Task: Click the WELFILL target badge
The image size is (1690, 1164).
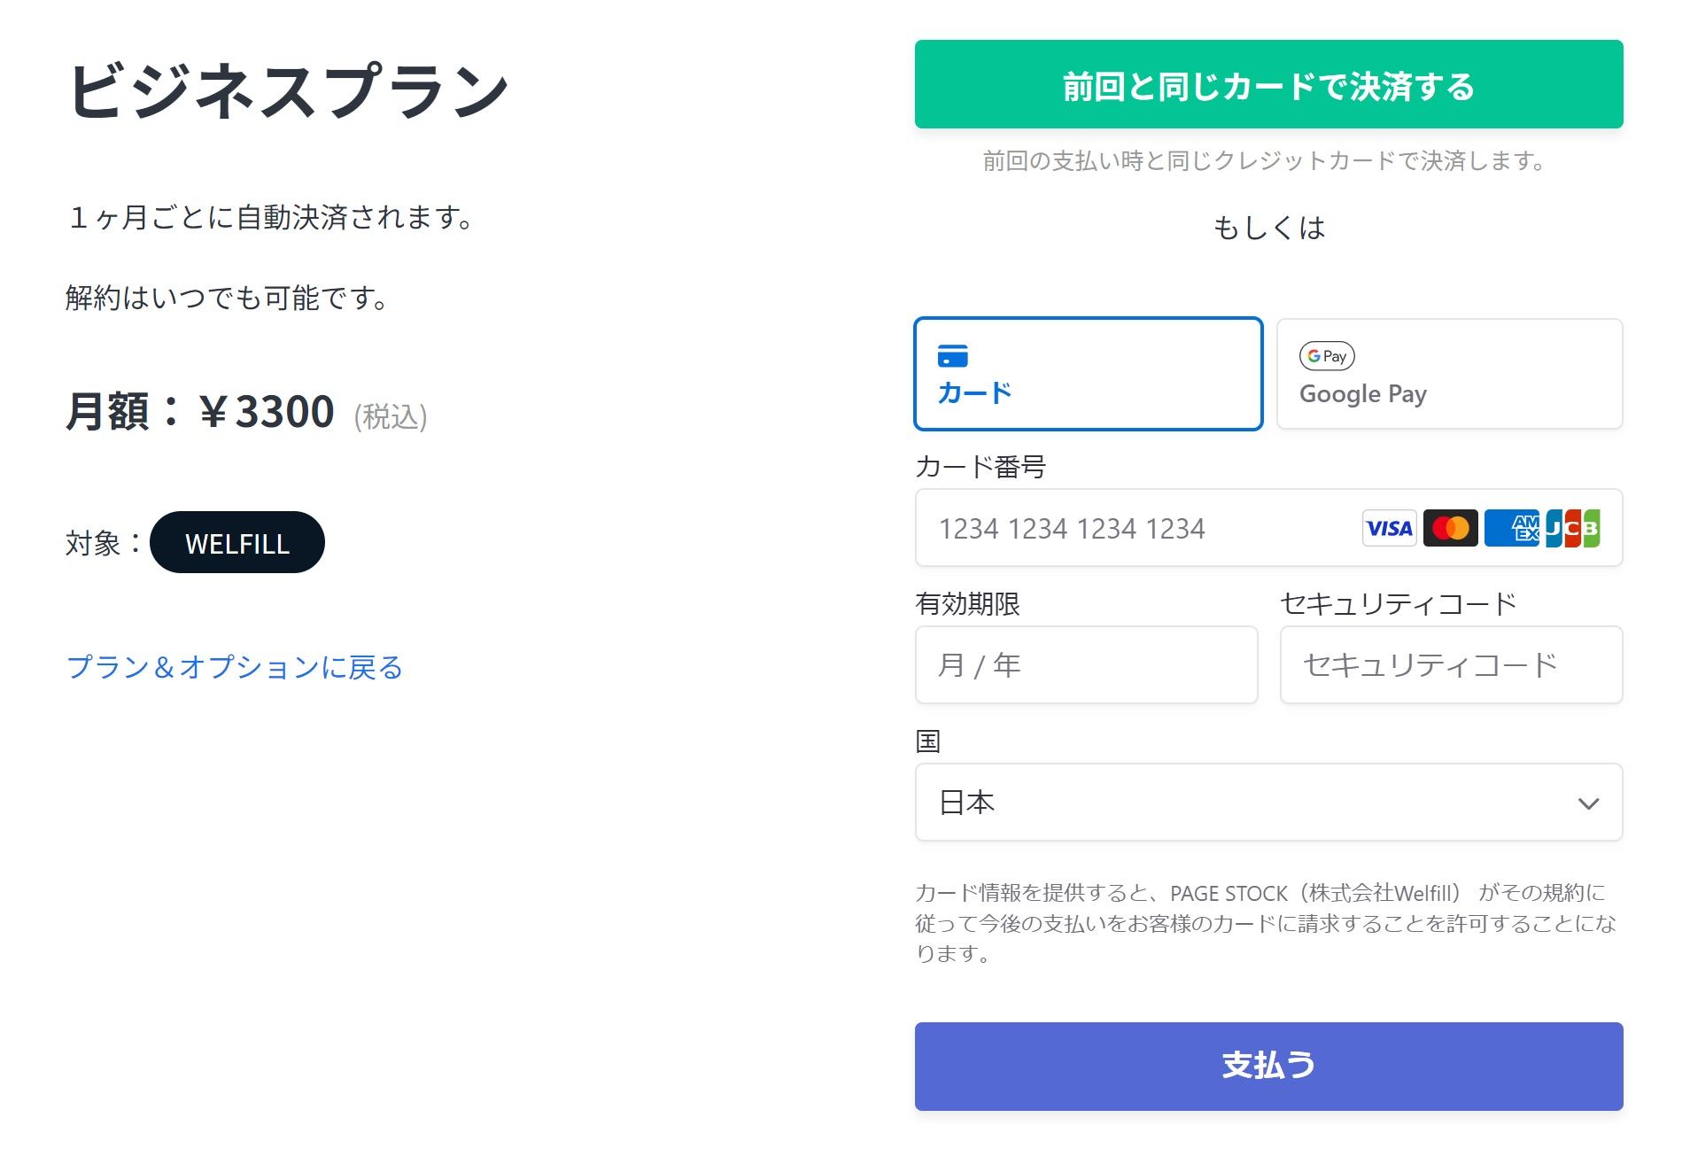Action: point(237,542)
